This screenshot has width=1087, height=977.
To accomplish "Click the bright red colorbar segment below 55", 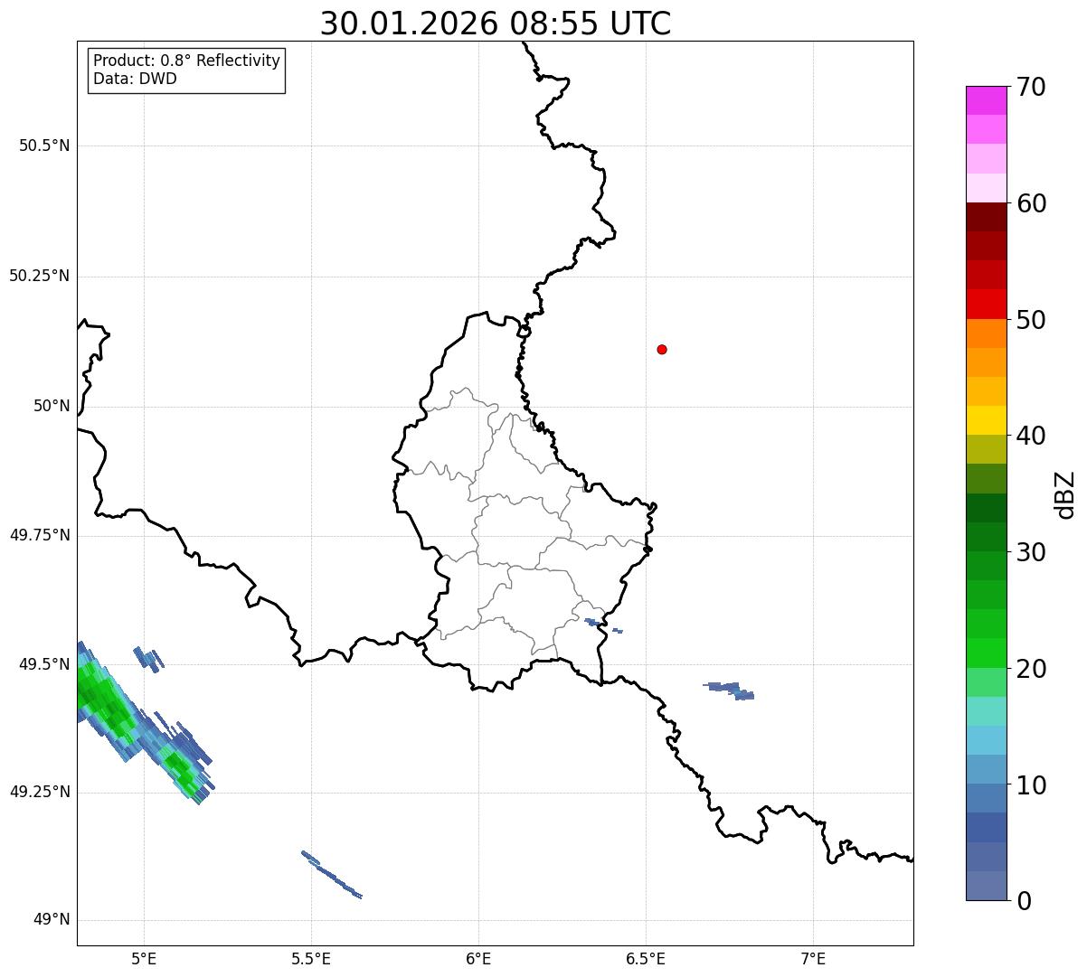I will pos(986,305).
